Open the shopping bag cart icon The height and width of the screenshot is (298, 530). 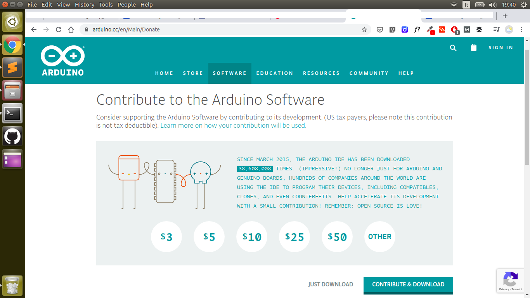pyautogui.click(x=473, y=48)
